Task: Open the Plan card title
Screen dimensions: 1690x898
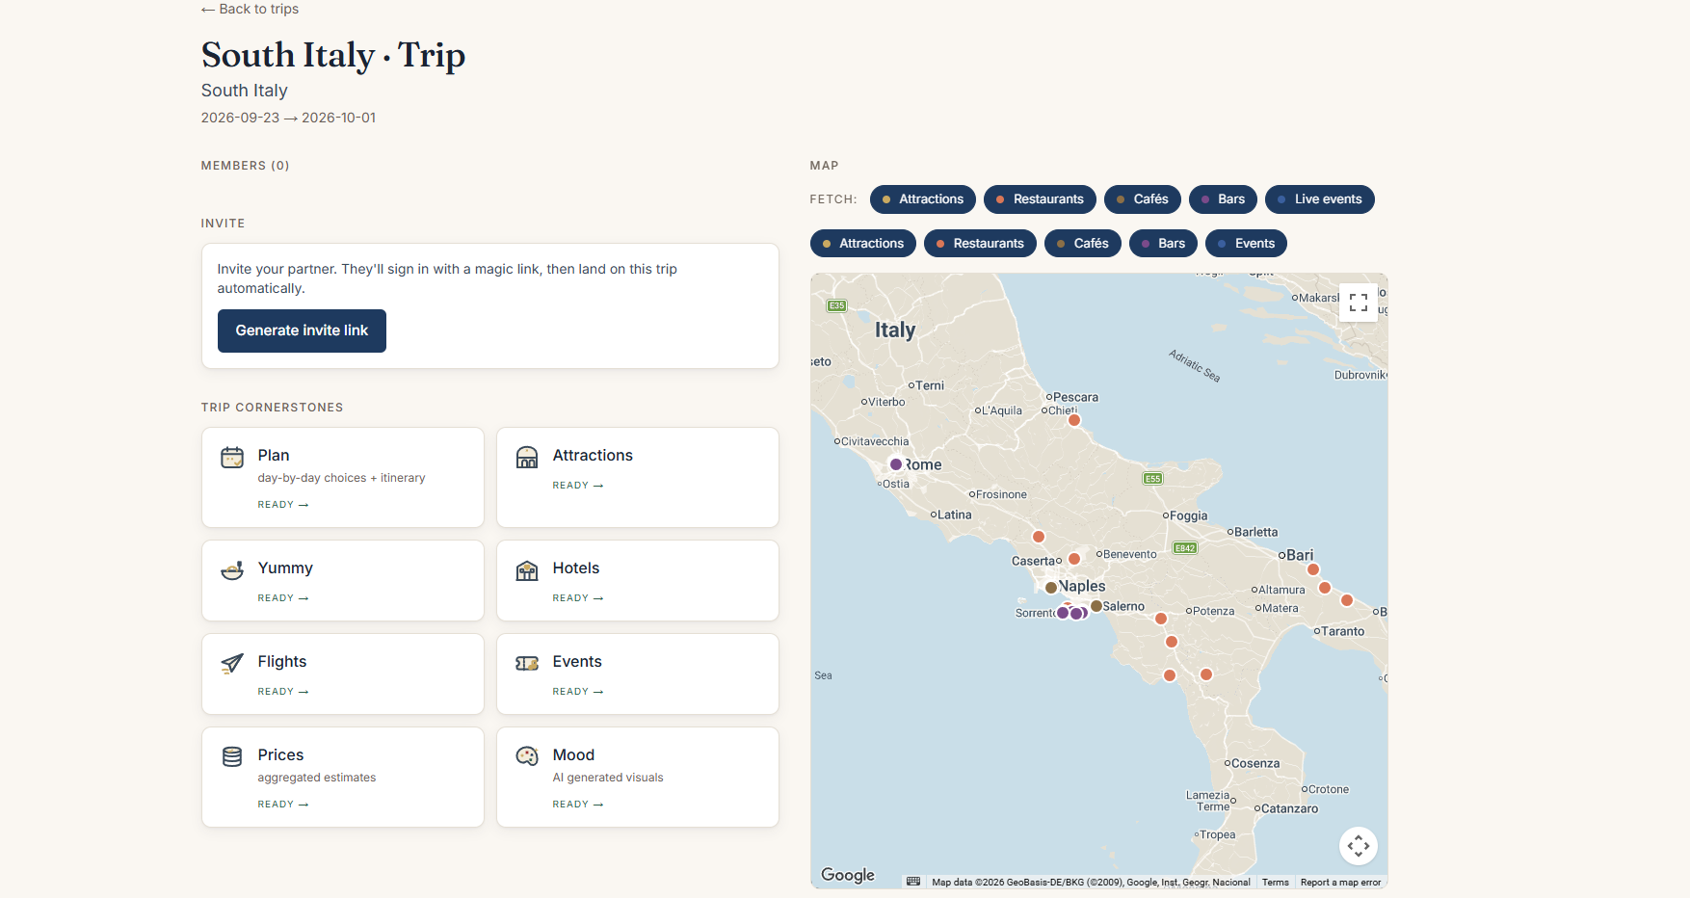Action: (274, 455)
